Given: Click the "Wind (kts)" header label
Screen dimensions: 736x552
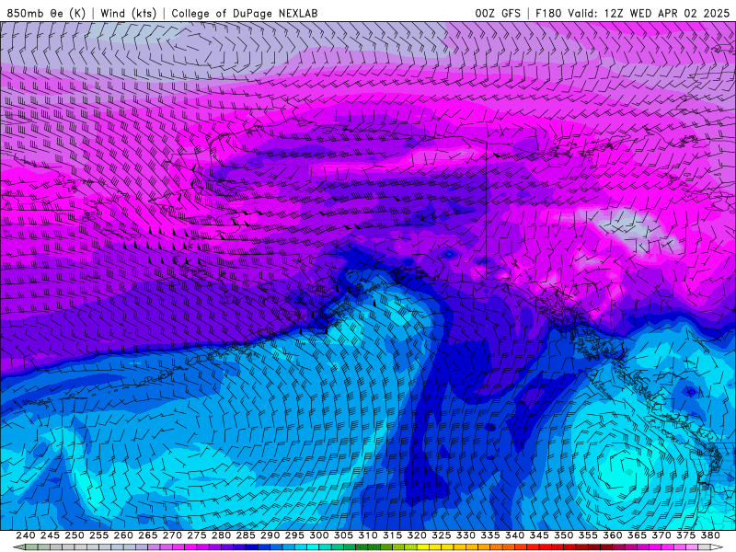Looking at the screenshot, I should point(129,13).
